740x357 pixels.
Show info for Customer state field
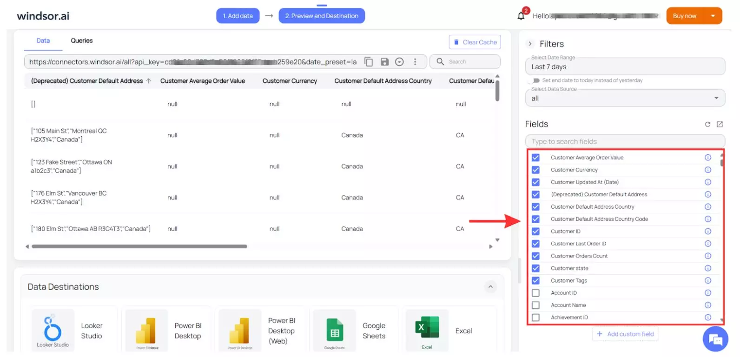[x=708, y=268]
